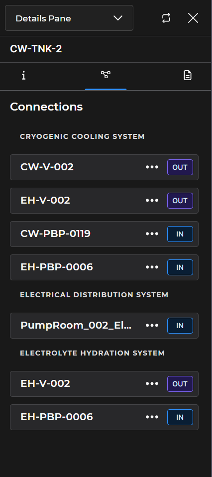212x477 pixels.
Task: Select the PumpRoom_002_El… connection entry
Action: coord(105,326)
